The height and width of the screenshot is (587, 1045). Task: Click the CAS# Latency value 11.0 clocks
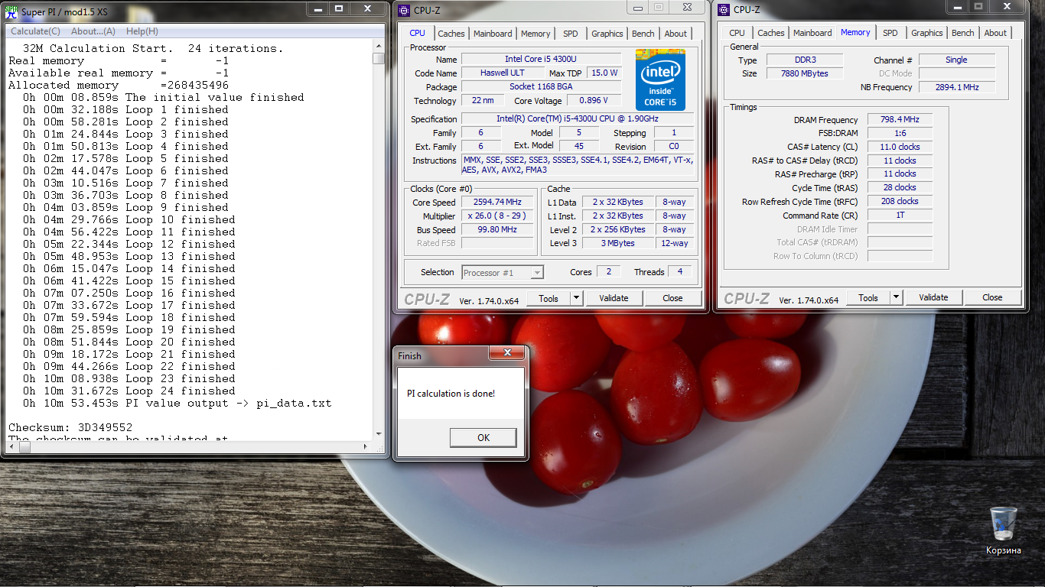coord(900,147)
